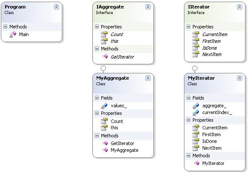248x184 pixels.
Task: Click the IAggregate interface lollipop circle above MyAggregate
Action: [x=103, y=68]
